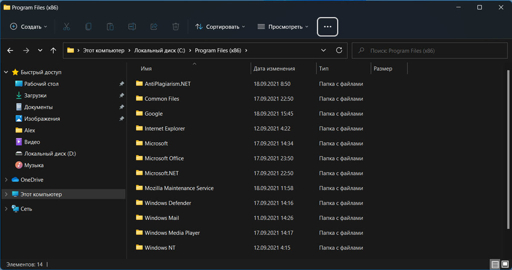Click the Windows NT folder icon

[x=139, y=247]
